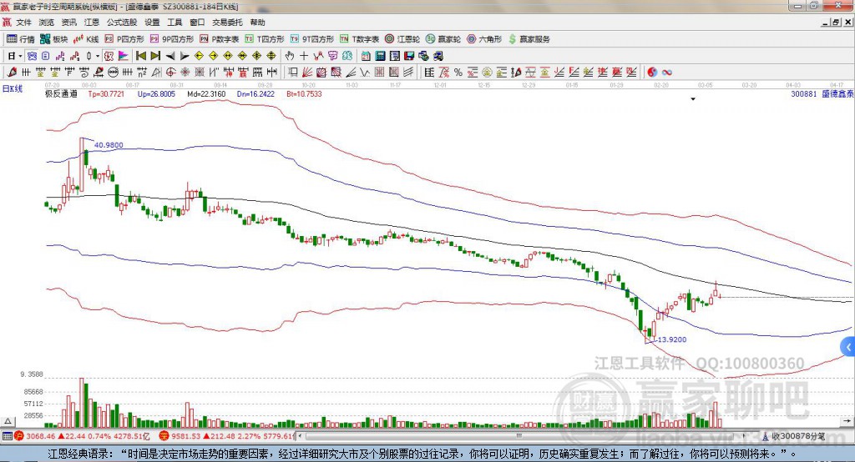Click the 40.9800 high price label
Screen dimensions: 855x462
tap(109, 145)
